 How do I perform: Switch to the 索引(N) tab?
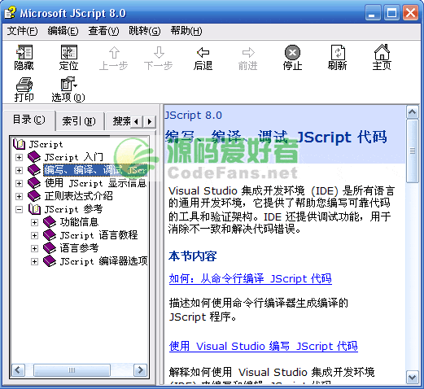(79, 121)
